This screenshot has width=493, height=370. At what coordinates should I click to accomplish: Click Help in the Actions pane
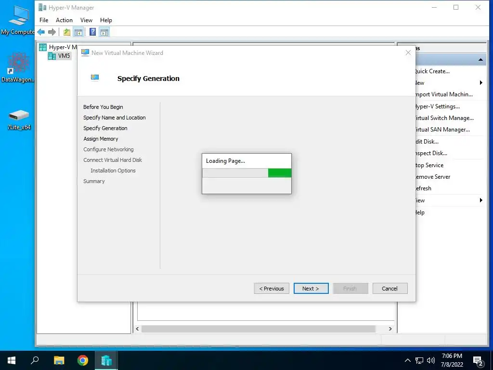click(x=419, y=212)
